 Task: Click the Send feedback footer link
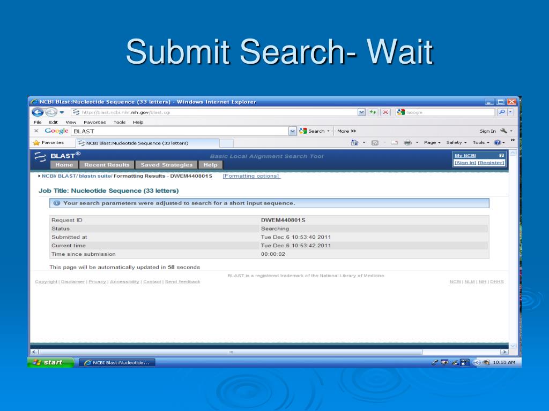pyautogui.click(x=182, y=281)
